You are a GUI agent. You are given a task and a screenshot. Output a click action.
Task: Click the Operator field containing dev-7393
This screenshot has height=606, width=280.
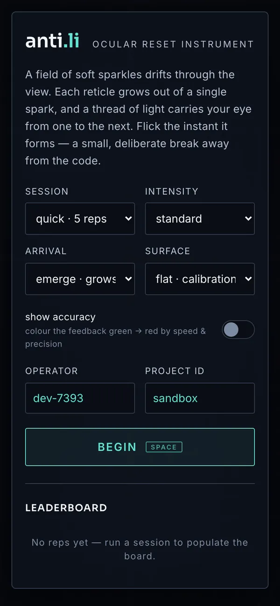(x=80, y=398)
